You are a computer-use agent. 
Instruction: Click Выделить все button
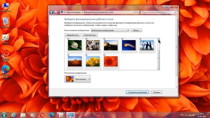73,35
